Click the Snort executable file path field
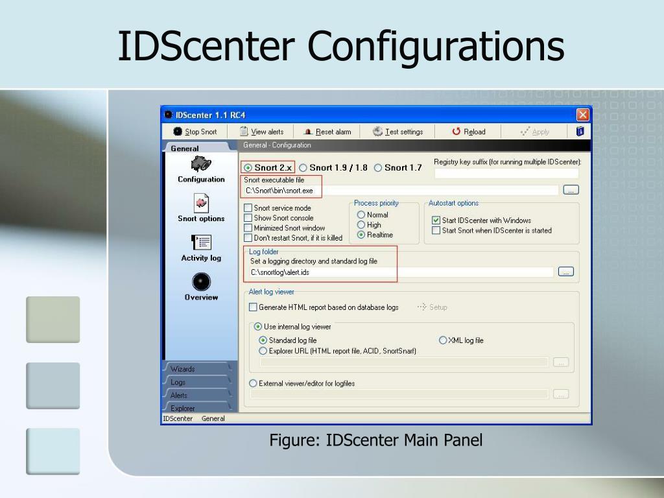Image resolution: width=664 pixels, height=498 pixels. point(400,191)
